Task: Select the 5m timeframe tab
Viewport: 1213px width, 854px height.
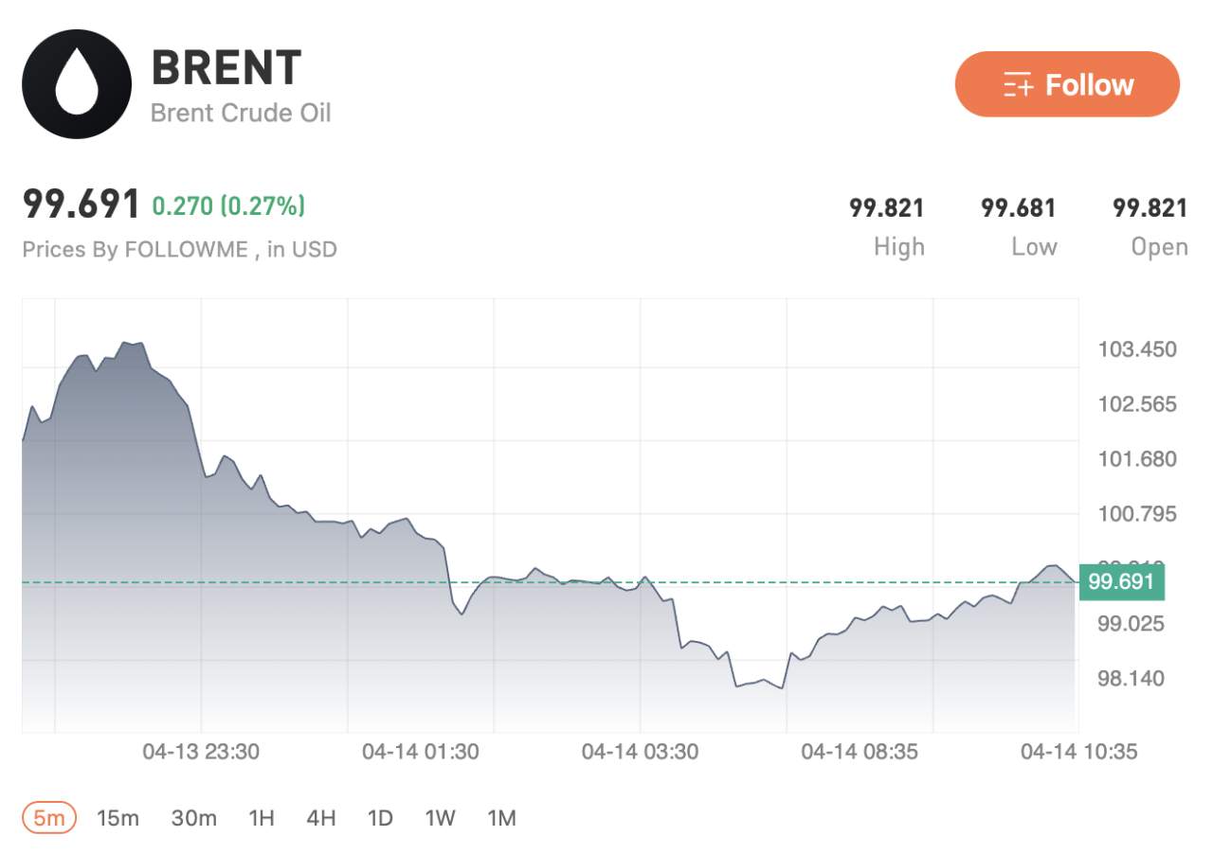Action: tap(48, 818)
